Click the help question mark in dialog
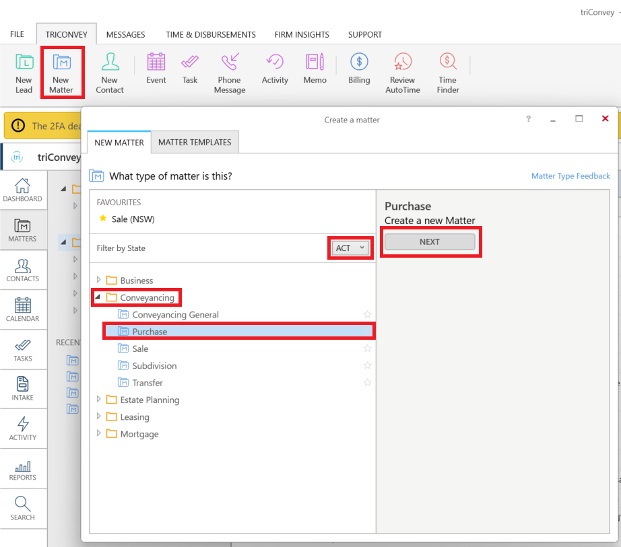 (x=528, y=118)
